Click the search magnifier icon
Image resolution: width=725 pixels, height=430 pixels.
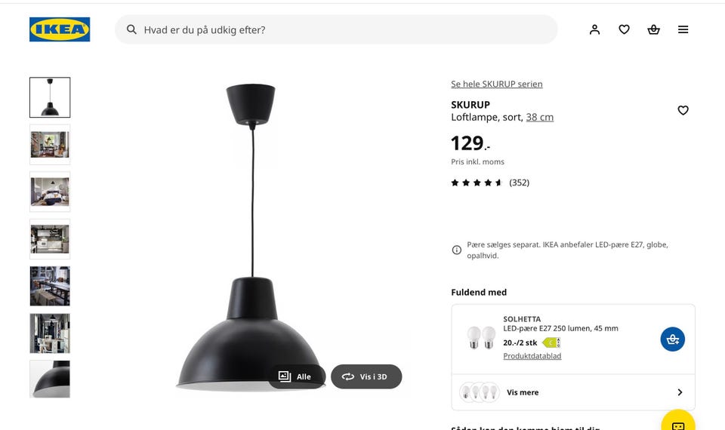(x=131, y=29)
